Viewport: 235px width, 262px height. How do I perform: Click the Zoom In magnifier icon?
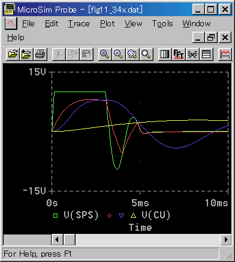pos(105,54)
